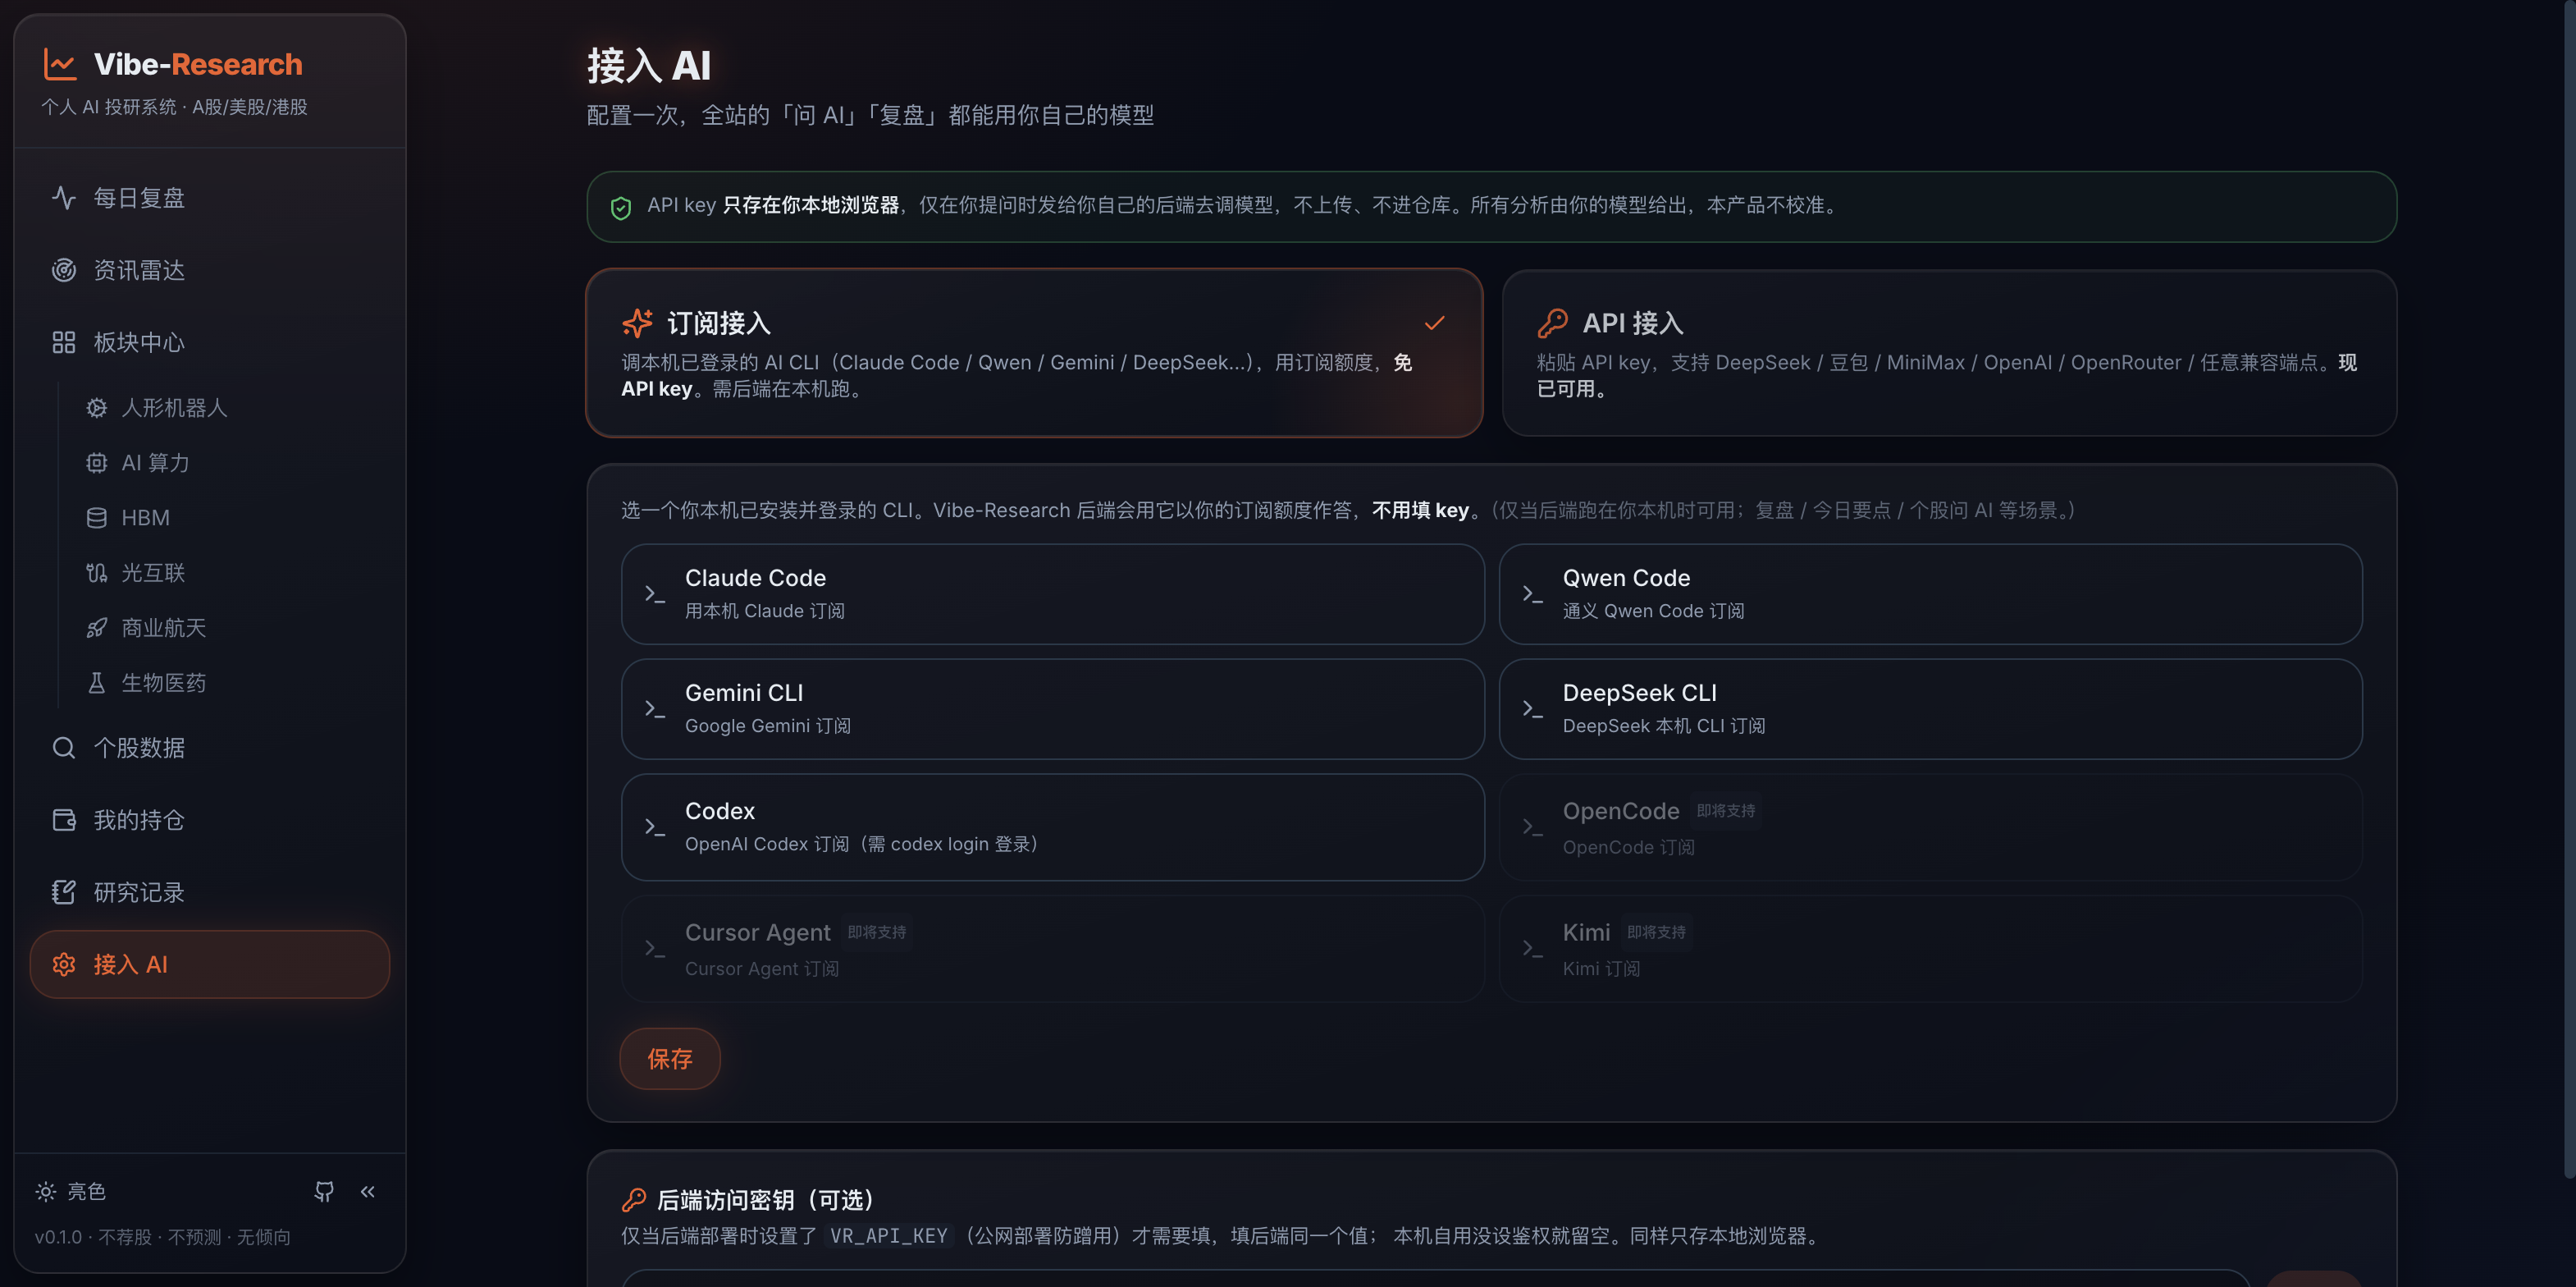
Task: Click the database icon next to HBM
Action: (x=97, y=519)
